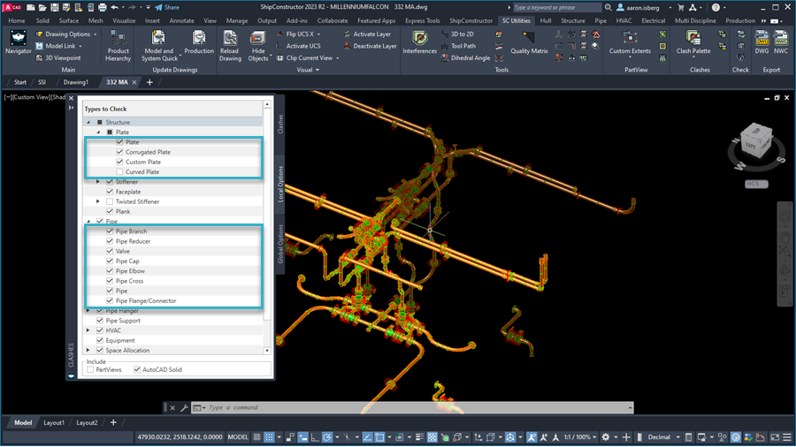Enable the PartViews include checkbox
Image resolution: width=796 pixels, height=447 pixels.
click(x=90, y=369)
